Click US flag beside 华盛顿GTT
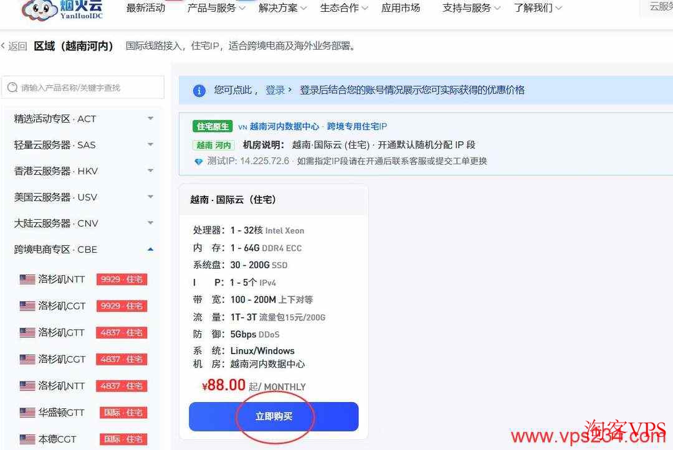 27,412
